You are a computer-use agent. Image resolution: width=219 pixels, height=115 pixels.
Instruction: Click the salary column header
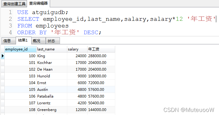pos(77,49)
